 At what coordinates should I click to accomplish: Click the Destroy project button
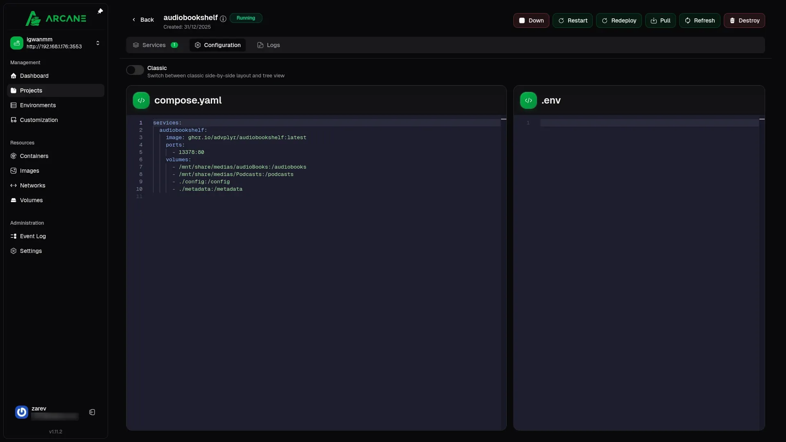point(744,20)
